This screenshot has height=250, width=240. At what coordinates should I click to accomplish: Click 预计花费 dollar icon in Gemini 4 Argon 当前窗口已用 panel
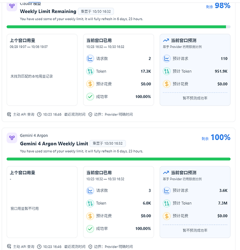pos(90,216)
